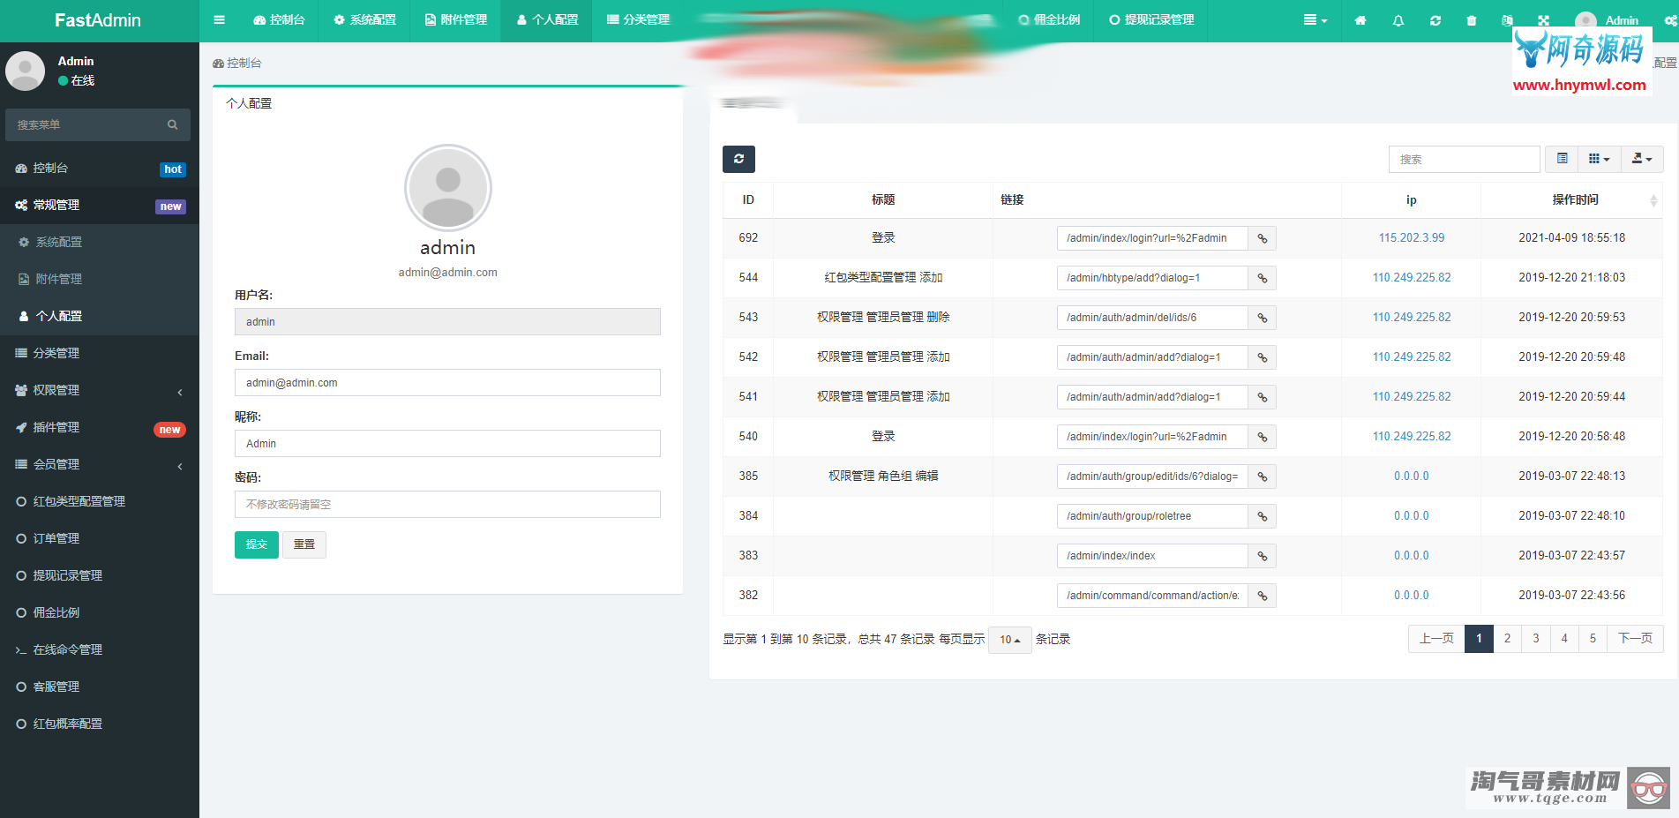The height and width of the screenshot is (818, 1679).
Task: Open the export data dropdown
Action: 1641,159
